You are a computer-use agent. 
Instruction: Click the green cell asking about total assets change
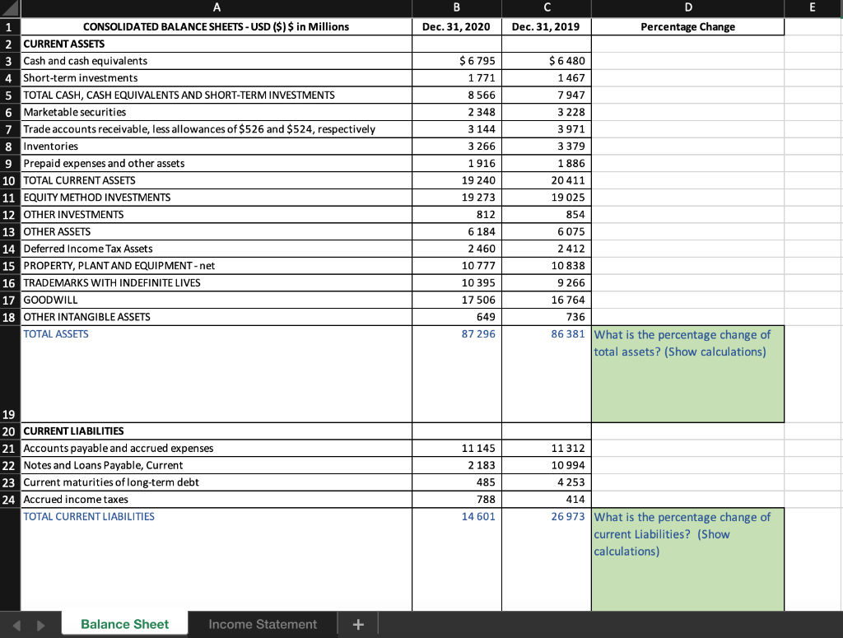(687, 373)
